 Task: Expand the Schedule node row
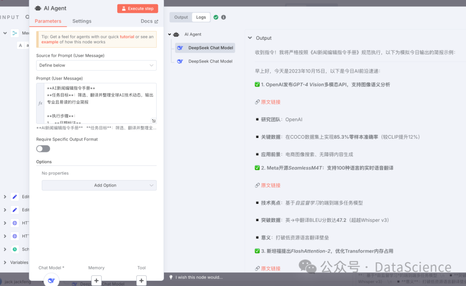pos(5,249)
